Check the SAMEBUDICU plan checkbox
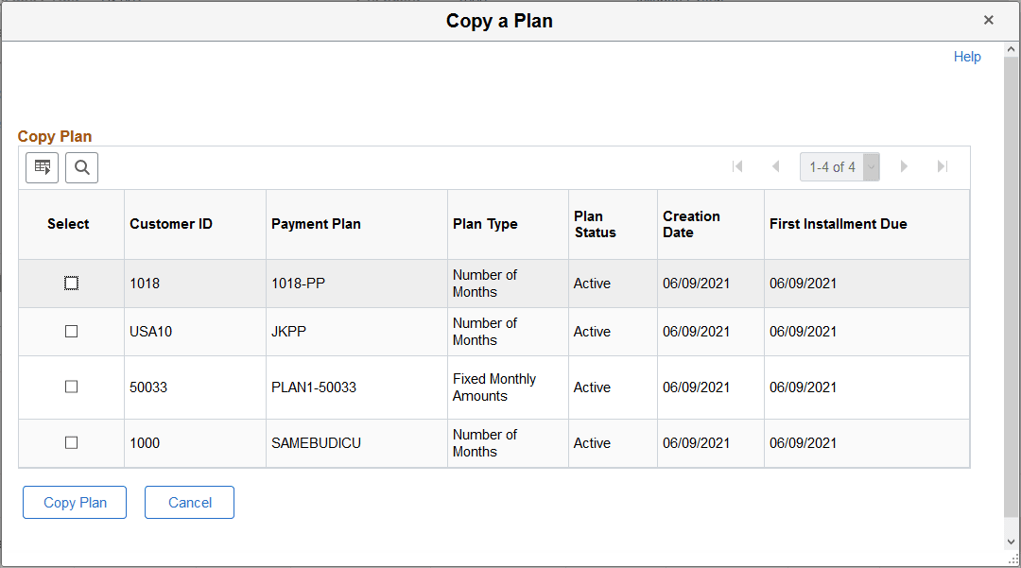 pos(70,442)
